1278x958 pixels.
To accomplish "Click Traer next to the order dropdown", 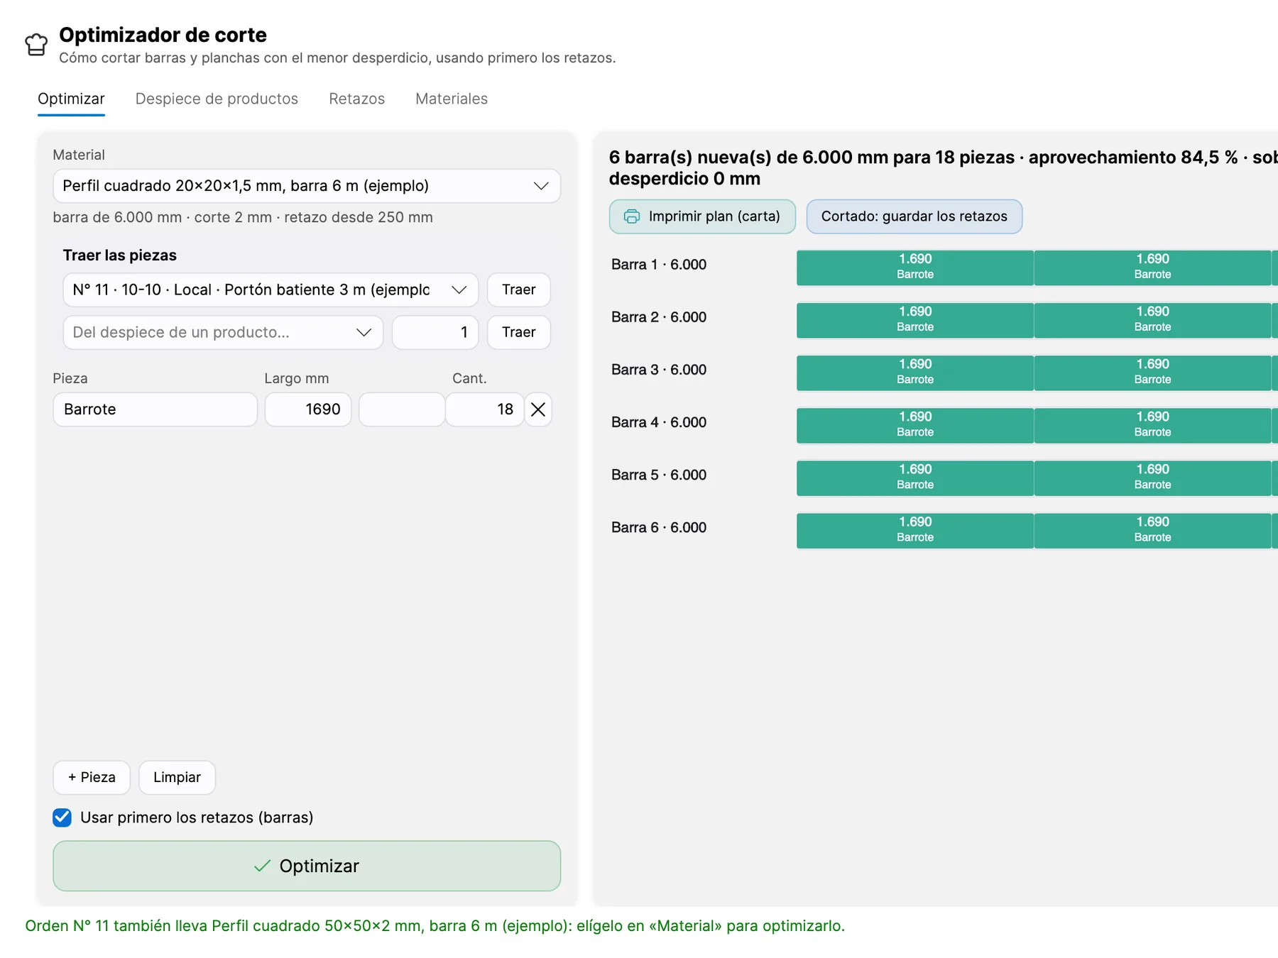I will pos(519,290).
